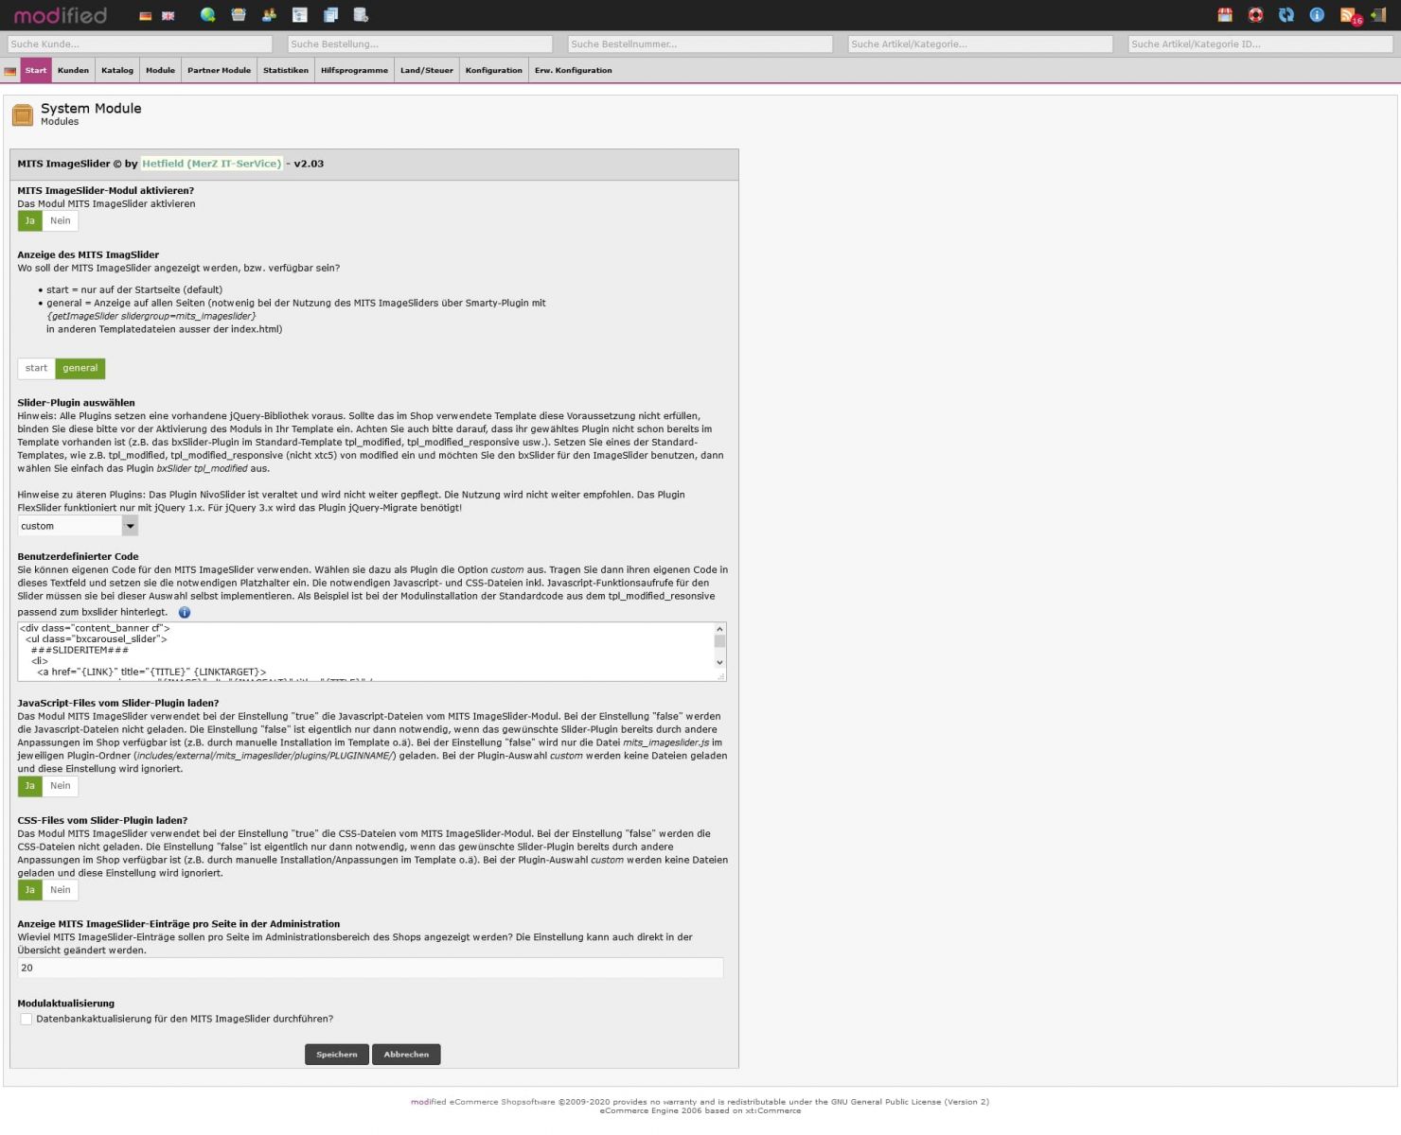Choose Nein for loading JavaScript files

pyautogui.click(x=61, y=786)
